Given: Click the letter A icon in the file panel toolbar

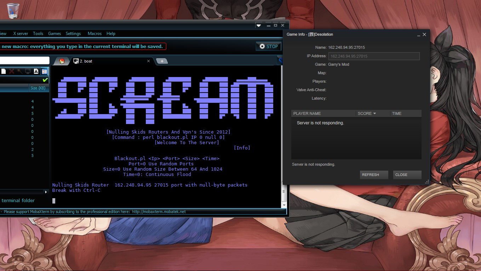Looking at the screenshot, I should (36, 71).
